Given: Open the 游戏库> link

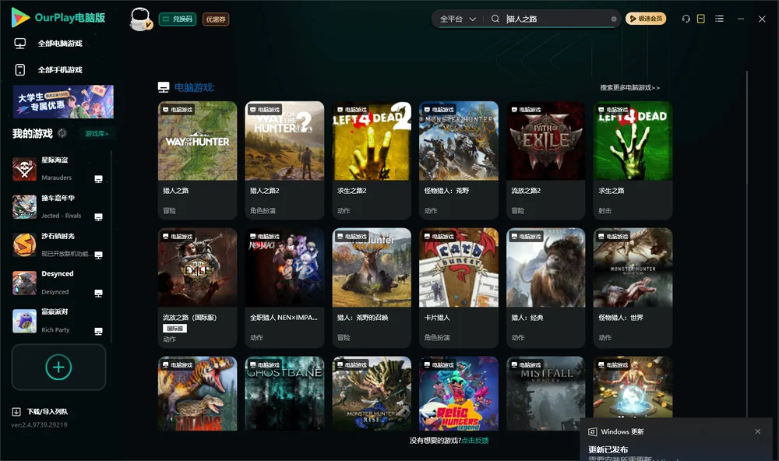Looking at the screenshot, I should point(97,133).
